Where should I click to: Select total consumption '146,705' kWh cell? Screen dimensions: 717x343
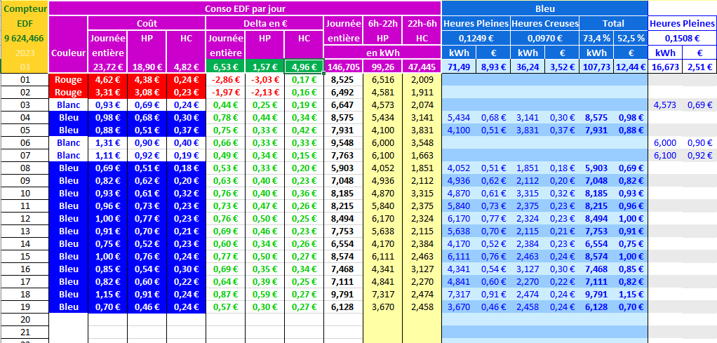point(344,67)
